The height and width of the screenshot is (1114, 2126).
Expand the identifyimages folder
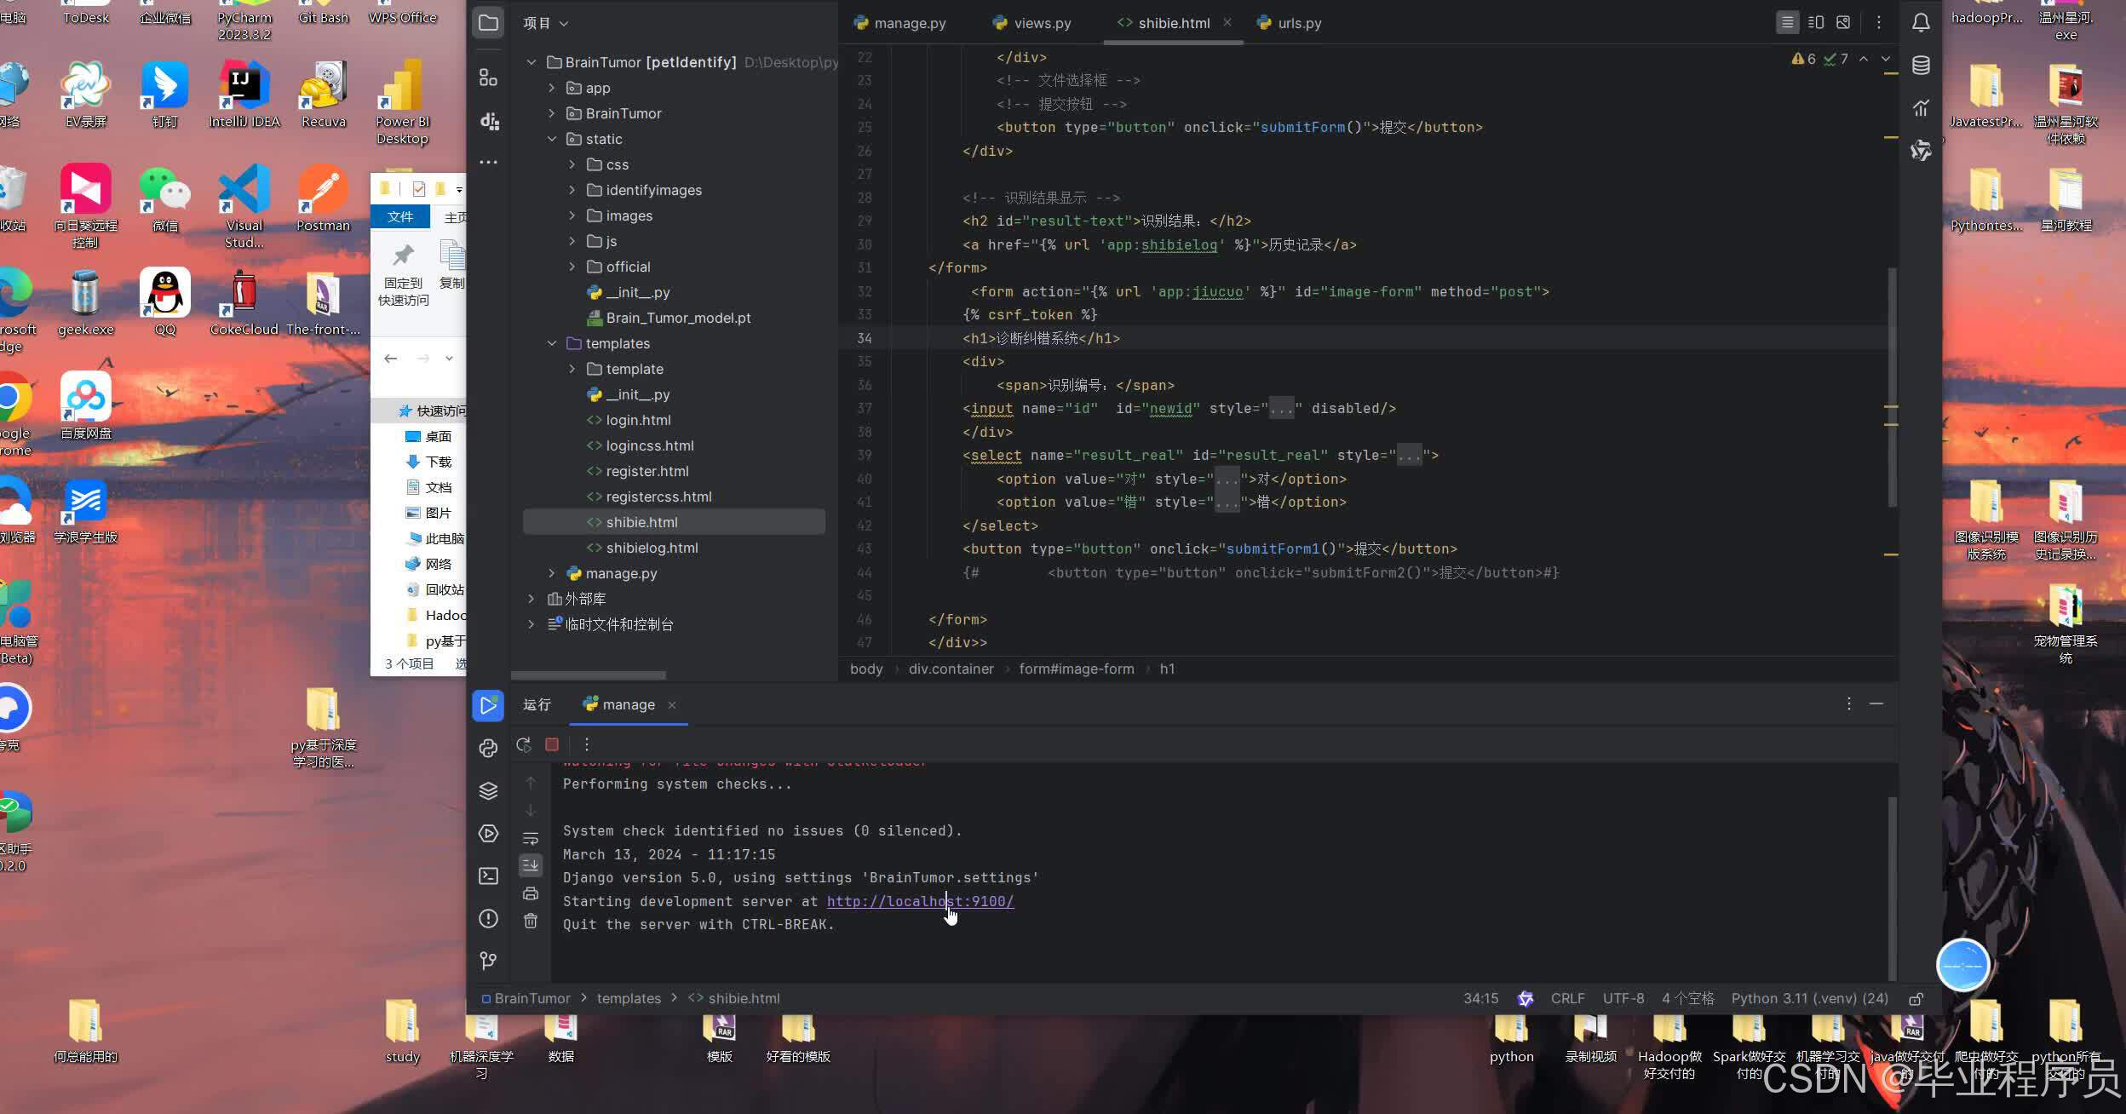click(x=572, y=190)
